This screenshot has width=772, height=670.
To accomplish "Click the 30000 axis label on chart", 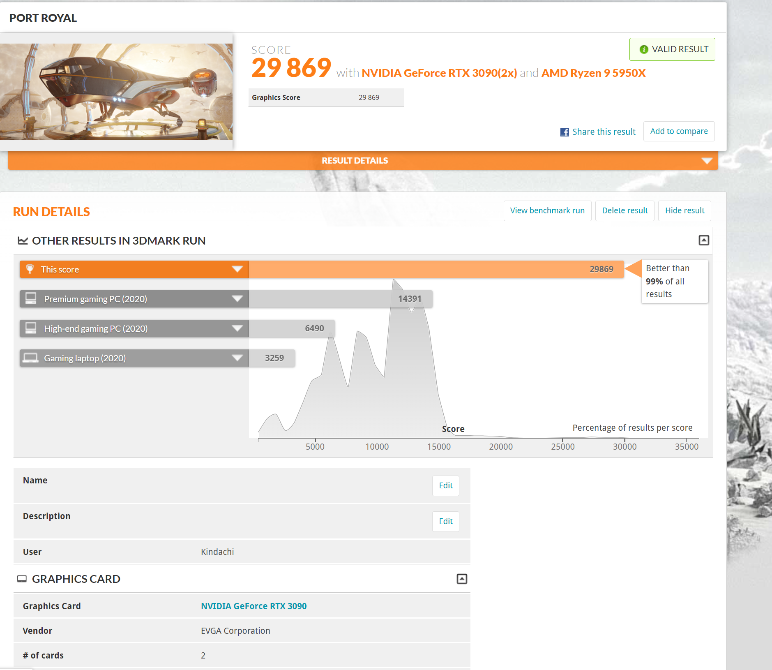I will pyautogui.click(x=625, y=447).
